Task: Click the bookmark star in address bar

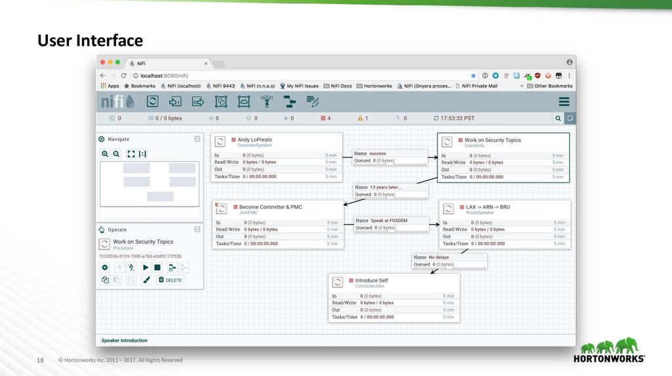Action: [x=473, y=76]
